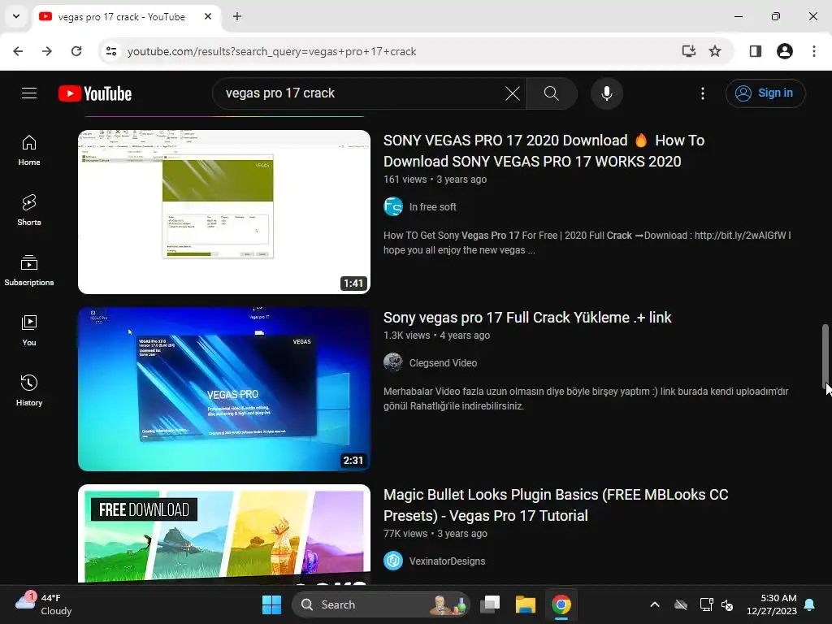Open the notification bell in tray
The width and height of the screenshot is (832, 624).
pyautogui.click(x=810, y=604)
